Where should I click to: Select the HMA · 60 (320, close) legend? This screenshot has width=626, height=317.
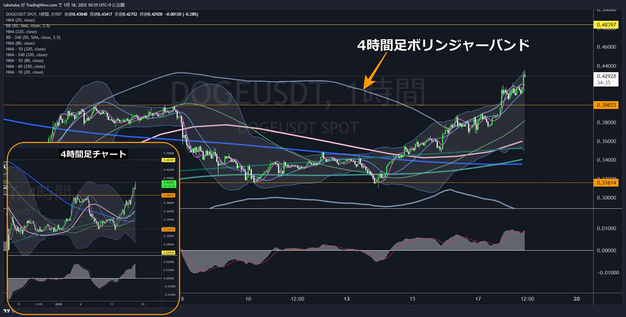pos(26,66)
